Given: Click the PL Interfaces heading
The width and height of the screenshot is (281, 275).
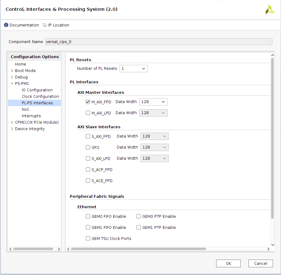Looking at the screenshot, I should pyautogui.click(x=84, y=82).
